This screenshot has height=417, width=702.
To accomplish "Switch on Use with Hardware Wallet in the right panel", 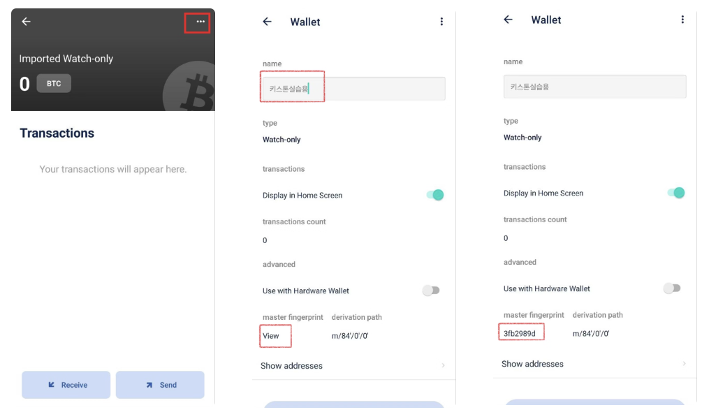I will [x=672, y=288].
